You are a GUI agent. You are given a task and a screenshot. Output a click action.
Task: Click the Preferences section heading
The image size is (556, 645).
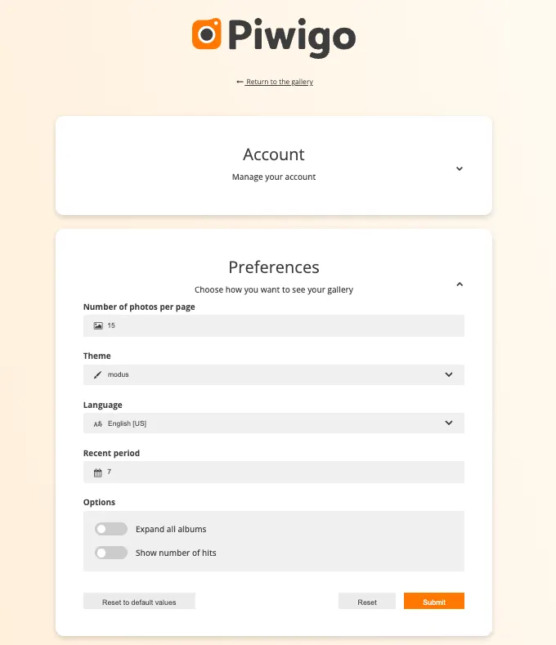click(x=274, y=267)
